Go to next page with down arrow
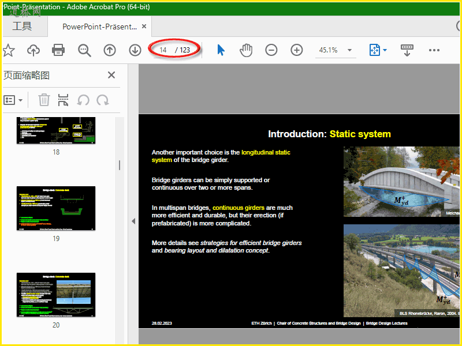Screen dimensions: 462x346 135,50
